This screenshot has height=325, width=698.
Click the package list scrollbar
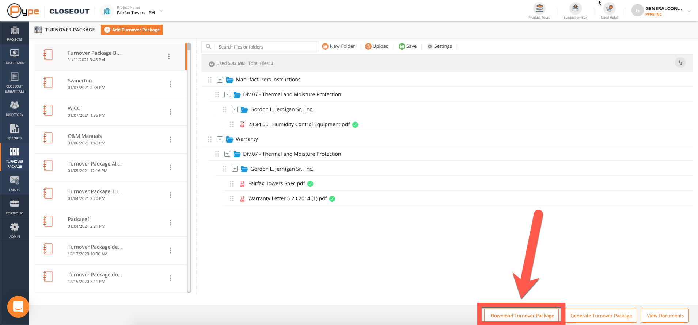189,168
